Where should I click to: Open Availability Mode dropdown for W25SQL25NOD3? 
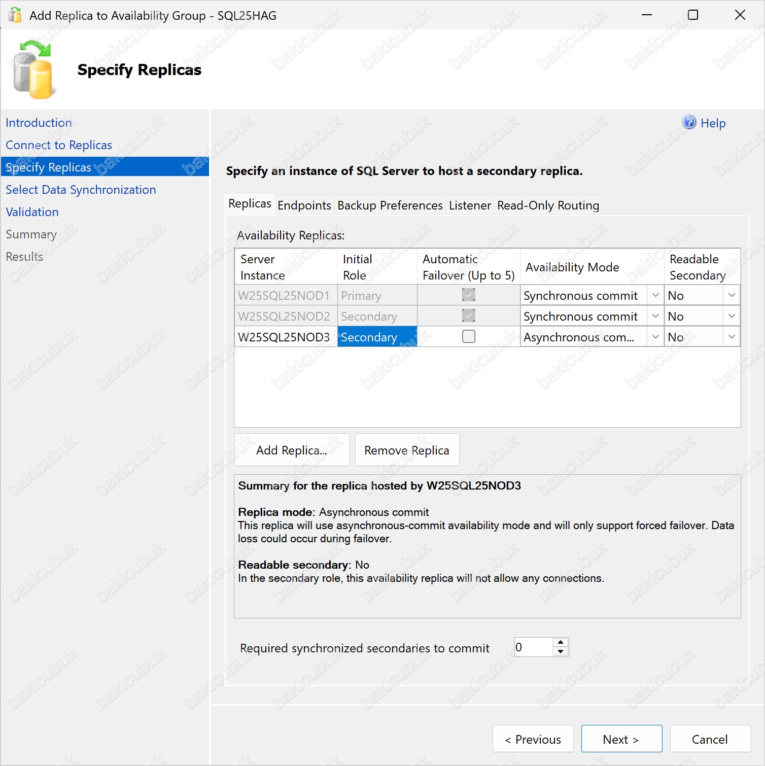(655, 337)
